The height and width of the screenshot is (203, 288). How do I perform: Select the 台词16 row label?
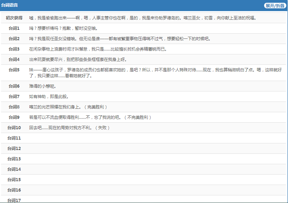coord(14,190)
